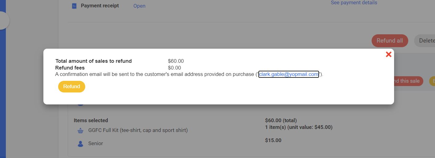This screenshot has width=435, height=158.
Task: Click the GGFC Full Kit item name
Action: [x=138, y=130]
